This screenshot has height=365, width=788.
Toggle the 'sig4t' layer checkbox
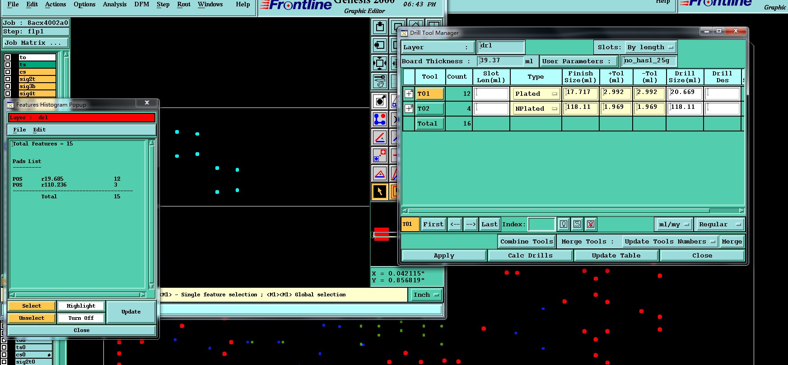click(x=8, y=94)
